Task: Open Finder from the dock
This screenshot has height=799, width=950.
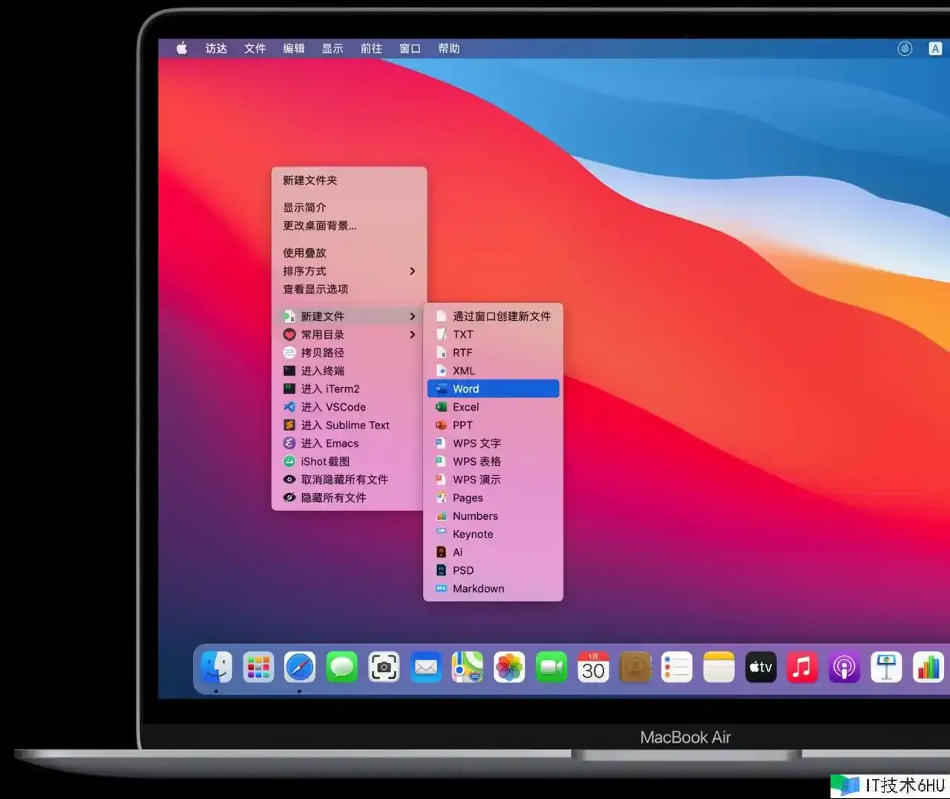Action: [x=217, y=668]
